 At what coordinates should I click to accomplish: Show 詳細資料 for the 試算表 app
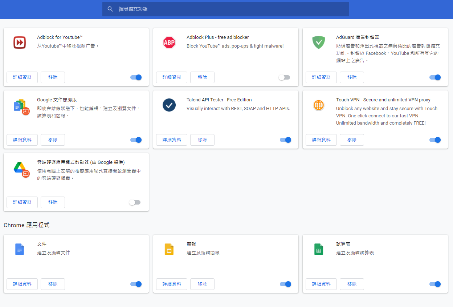pos(321,284)
